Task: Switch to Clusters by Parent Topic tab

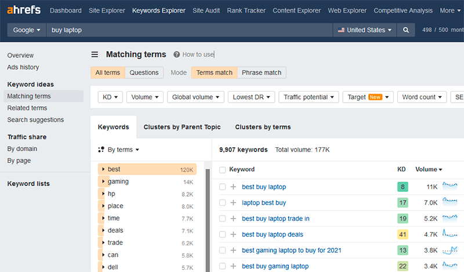Action: (x=182, y=127)
